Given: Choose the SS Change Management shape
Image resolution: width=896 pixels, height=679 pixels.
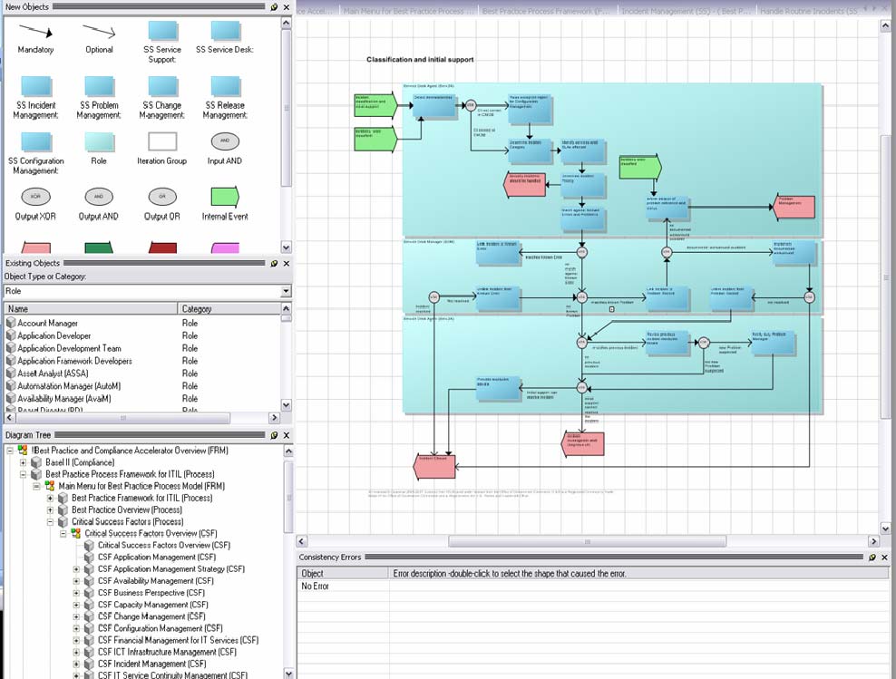Looking at the screenshot, I should 161,87.
